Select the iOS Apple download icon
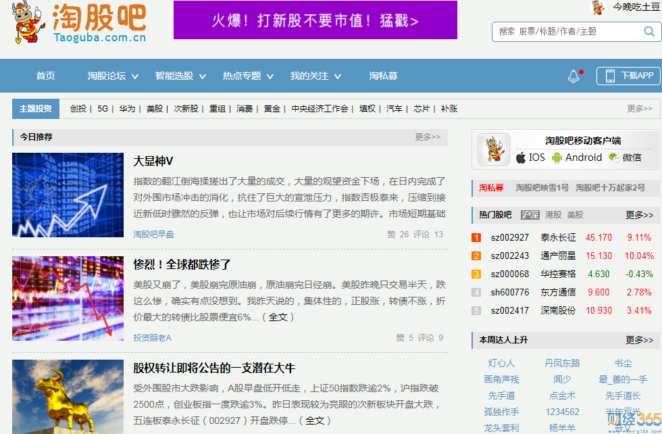 [521, 158]
